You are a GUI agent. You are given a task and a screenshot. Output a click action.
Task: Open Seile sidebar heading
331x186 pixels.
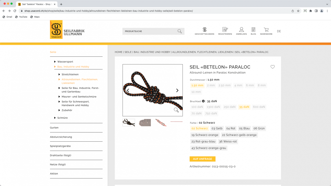tap(53, 52)
